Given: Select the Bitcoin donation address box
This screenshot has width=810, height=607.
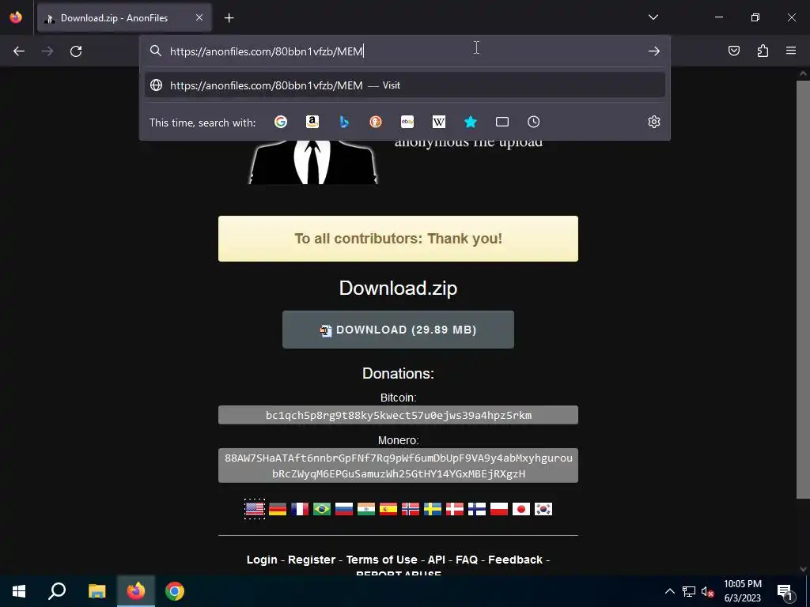Looking at the screenshot, I should 399,415.
